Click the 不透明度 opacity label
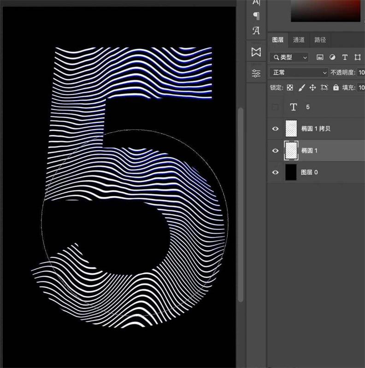 tap(343, 73)
